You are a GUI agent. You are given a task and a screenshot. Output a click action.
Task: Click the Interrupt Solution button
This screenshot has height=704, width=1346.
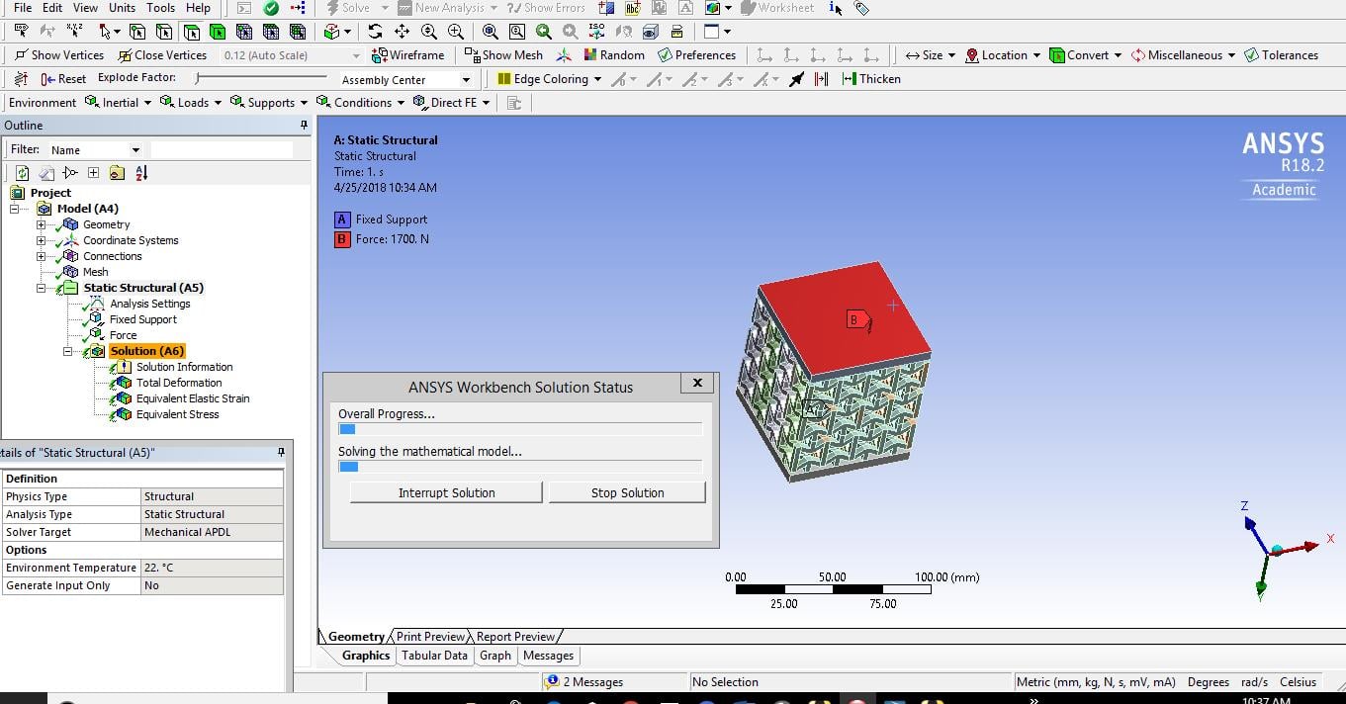point(446,492)
